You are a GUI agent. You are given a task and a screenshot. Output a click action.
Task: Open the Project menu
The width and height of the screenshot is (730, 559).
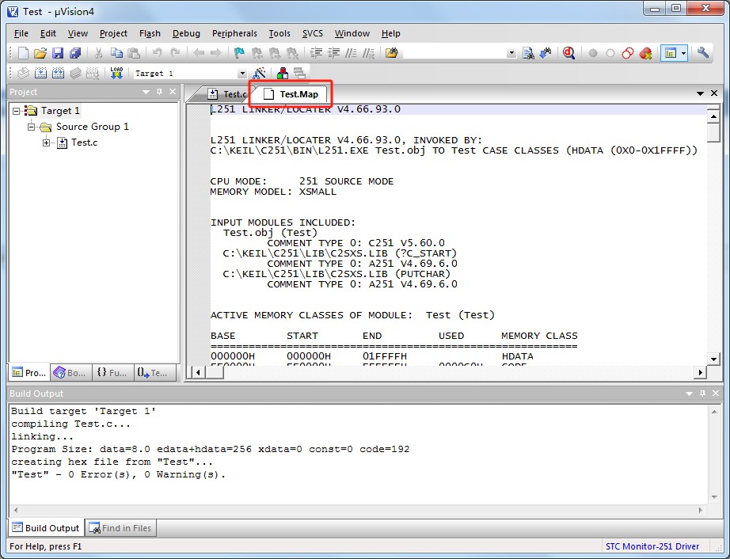pyautogui.click(x=113, y=33)
